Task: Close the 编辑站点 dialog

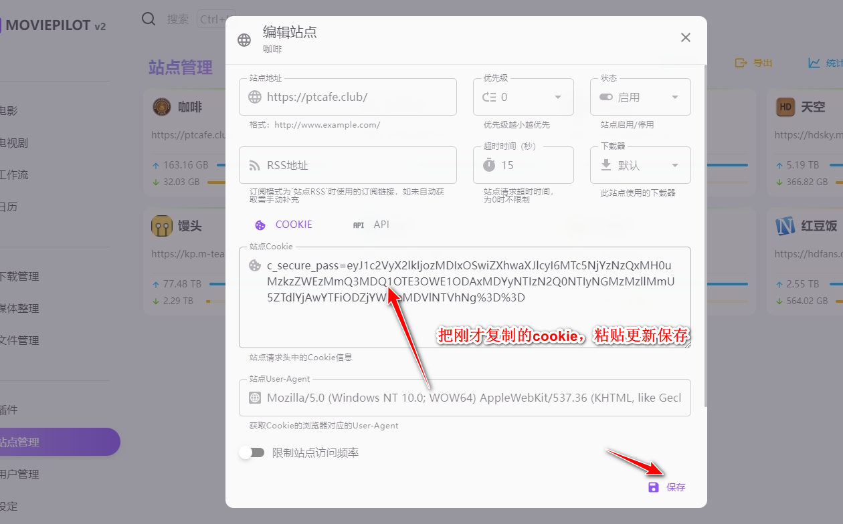Action: (x=685, y=38)
